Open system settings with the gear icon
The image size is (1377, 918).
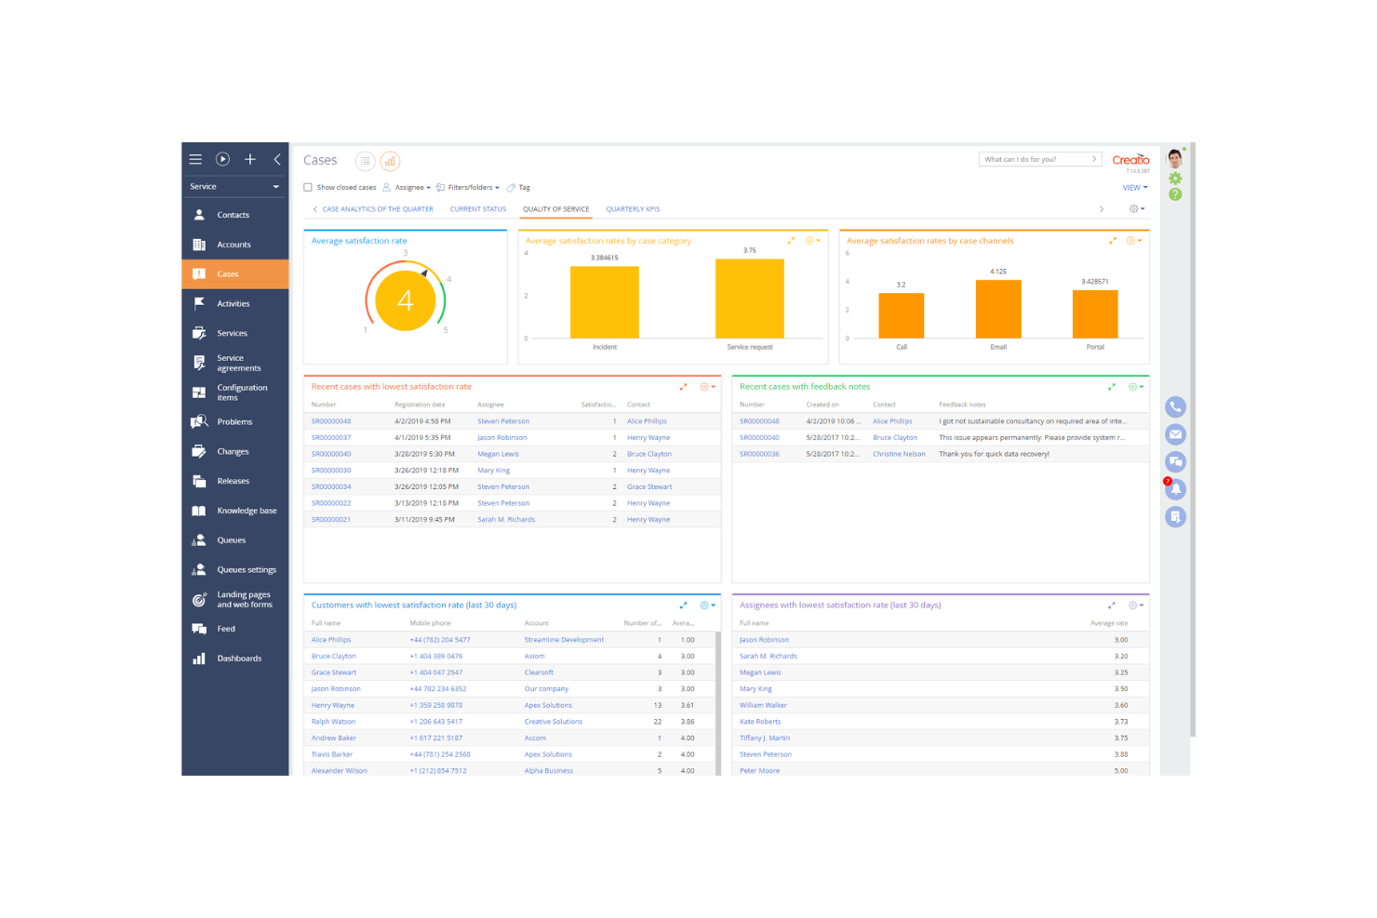[1175, 177]
